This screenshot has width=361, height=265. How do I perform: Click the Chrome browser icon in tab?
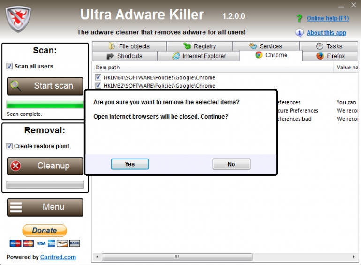coord(259,55)
